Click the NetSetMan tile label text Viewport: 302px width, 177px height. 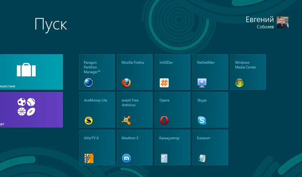206,63
